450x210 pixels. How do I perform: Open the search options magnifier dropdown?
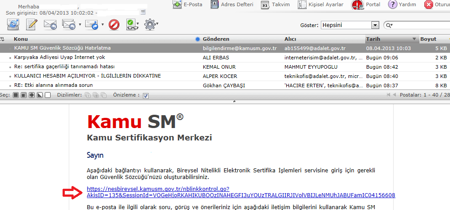click(x=389, y=25)
